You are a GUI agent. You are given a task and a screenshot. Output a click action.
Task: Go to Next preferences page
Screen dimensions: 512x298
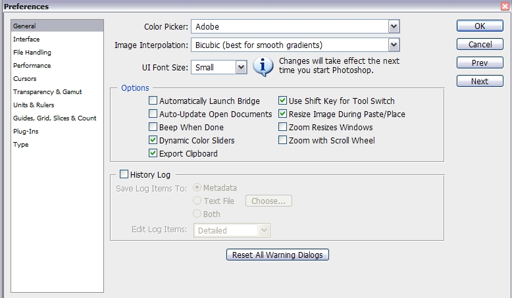480,82
